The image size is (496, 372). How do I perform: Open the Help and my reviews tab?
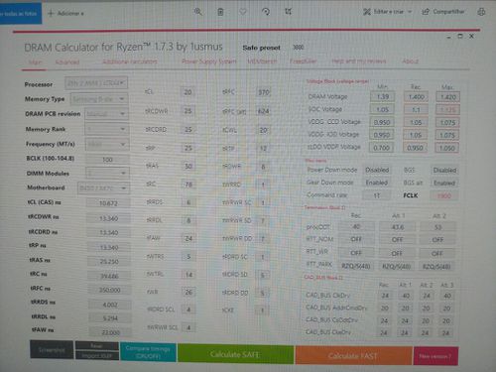point(359,62)
